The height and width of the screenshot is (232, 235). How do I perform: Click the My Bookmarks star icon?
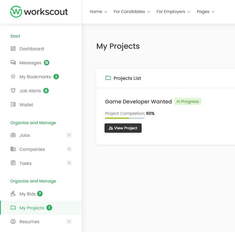[13, 76]
